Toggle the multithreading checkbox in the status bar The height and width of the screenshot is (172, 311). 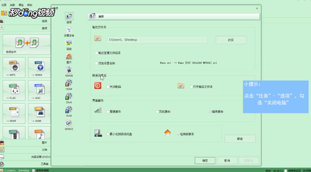tap(33, 171)
